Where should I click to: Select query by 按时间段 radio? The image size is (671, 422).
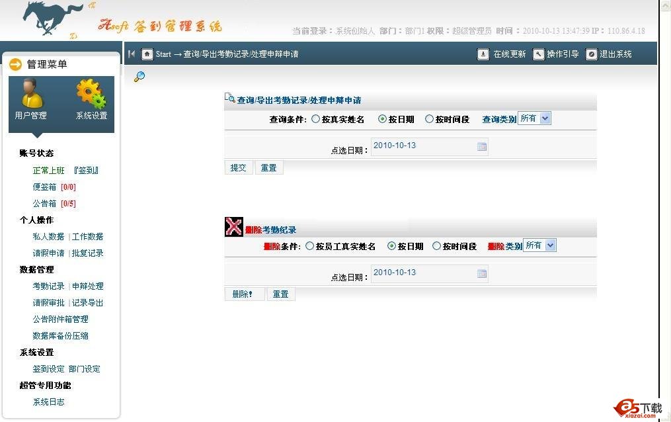429,119
